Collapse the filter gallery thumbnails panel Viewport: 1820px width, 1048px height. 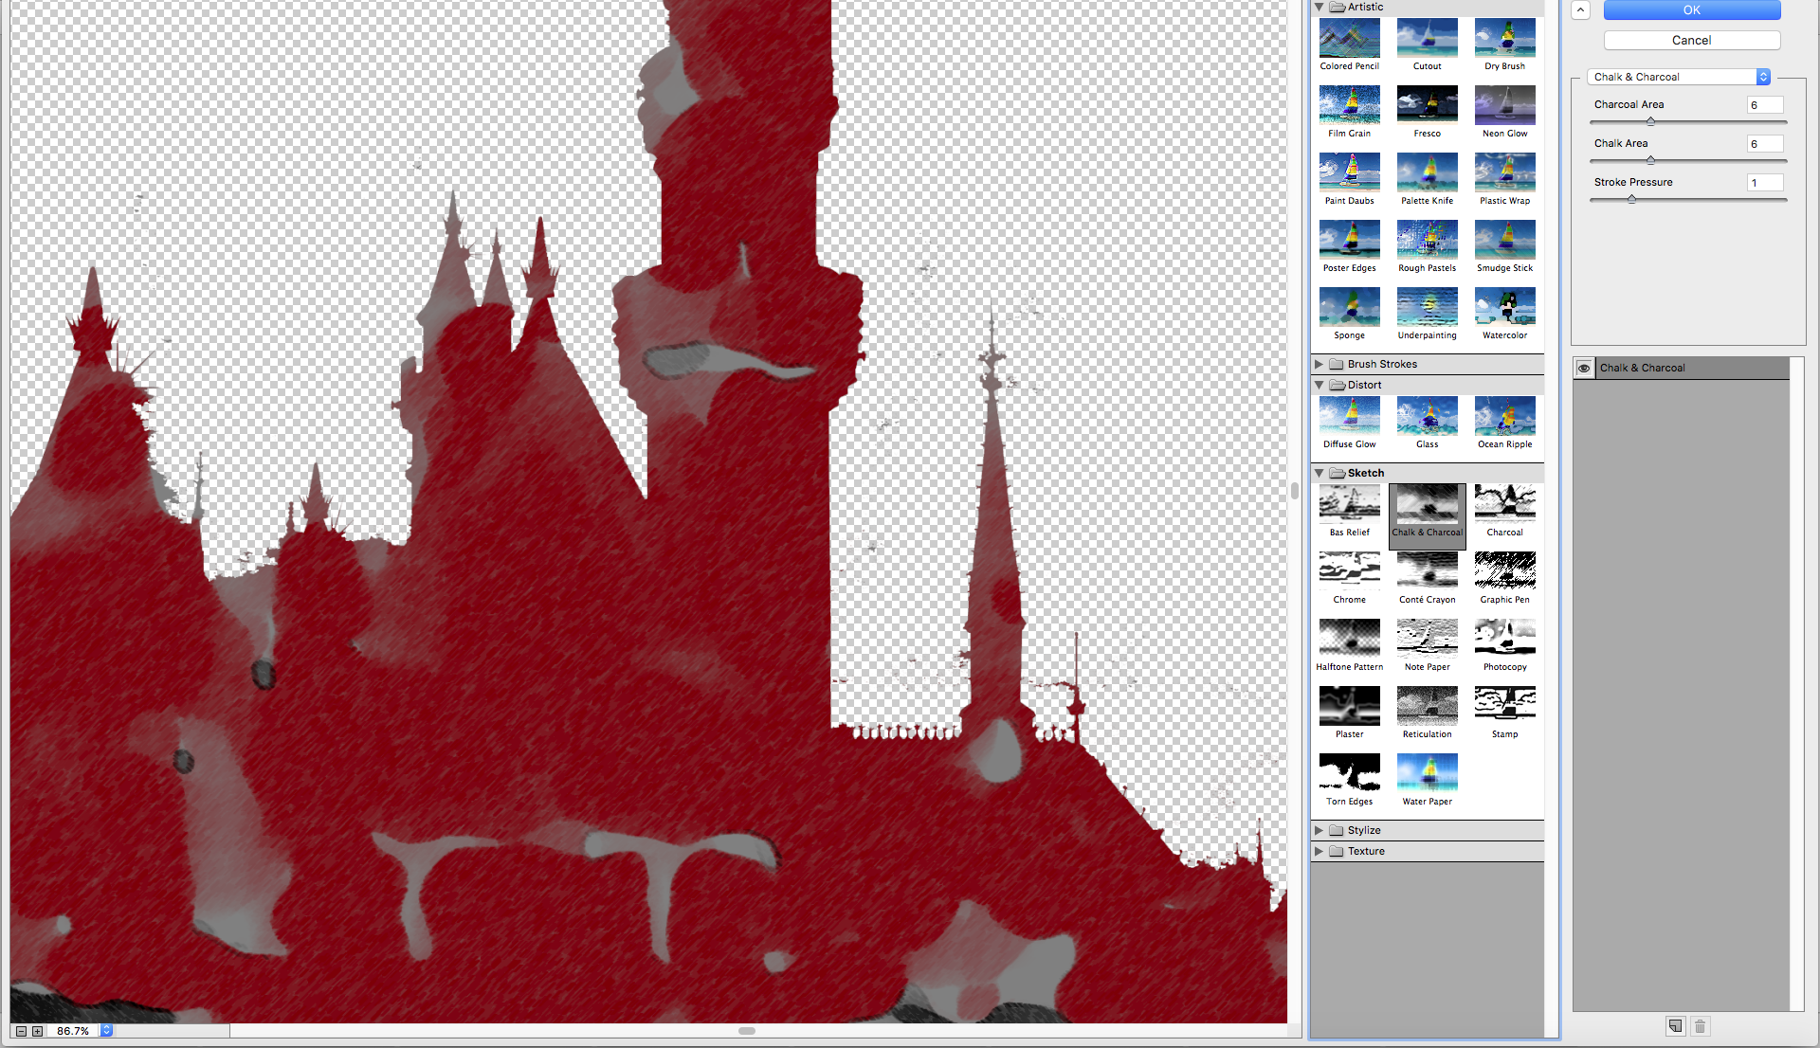(x=1580, y=10)
